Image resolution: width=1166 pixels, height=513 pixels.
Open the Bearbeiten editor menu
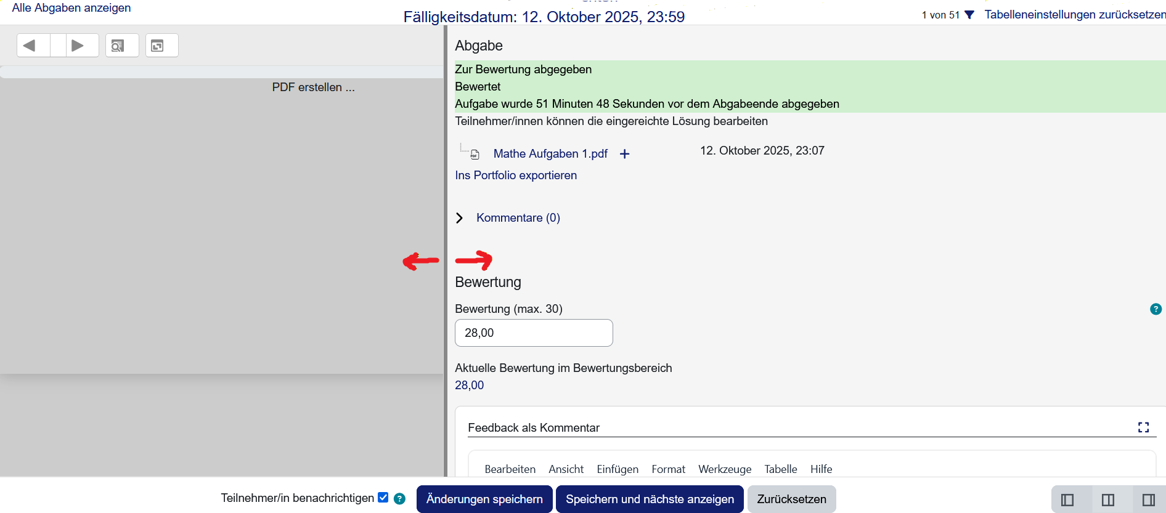pos(510,469)
